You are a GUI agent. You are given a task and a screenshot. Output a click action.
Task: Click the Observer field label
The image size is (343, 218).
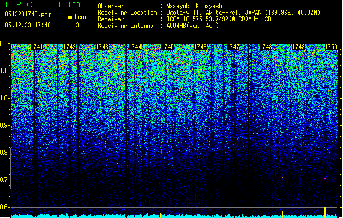tap(111, 6)
